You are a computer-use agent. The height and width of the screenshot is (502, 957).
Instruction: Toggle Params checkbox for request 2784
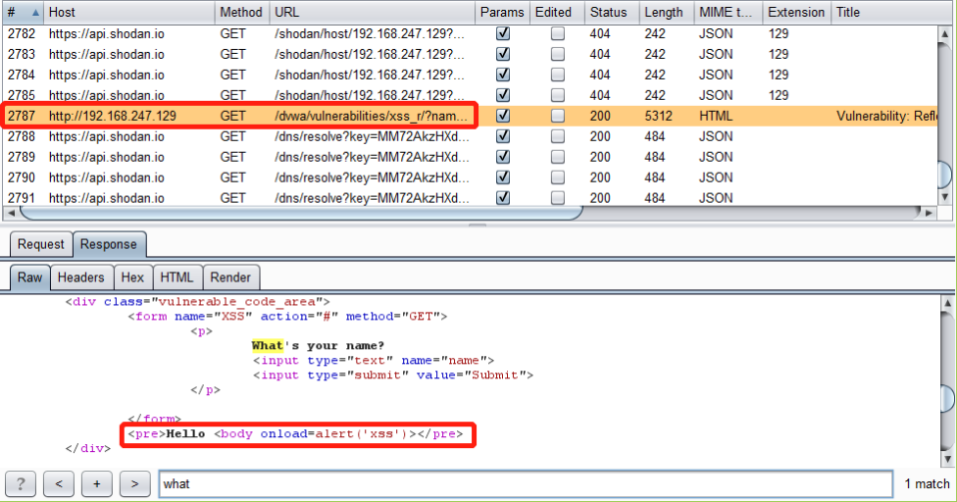tap(503, 75)
